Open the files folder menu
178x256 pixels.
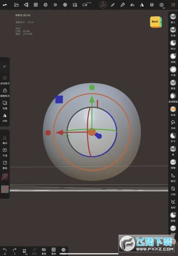[x=16, y=5]
